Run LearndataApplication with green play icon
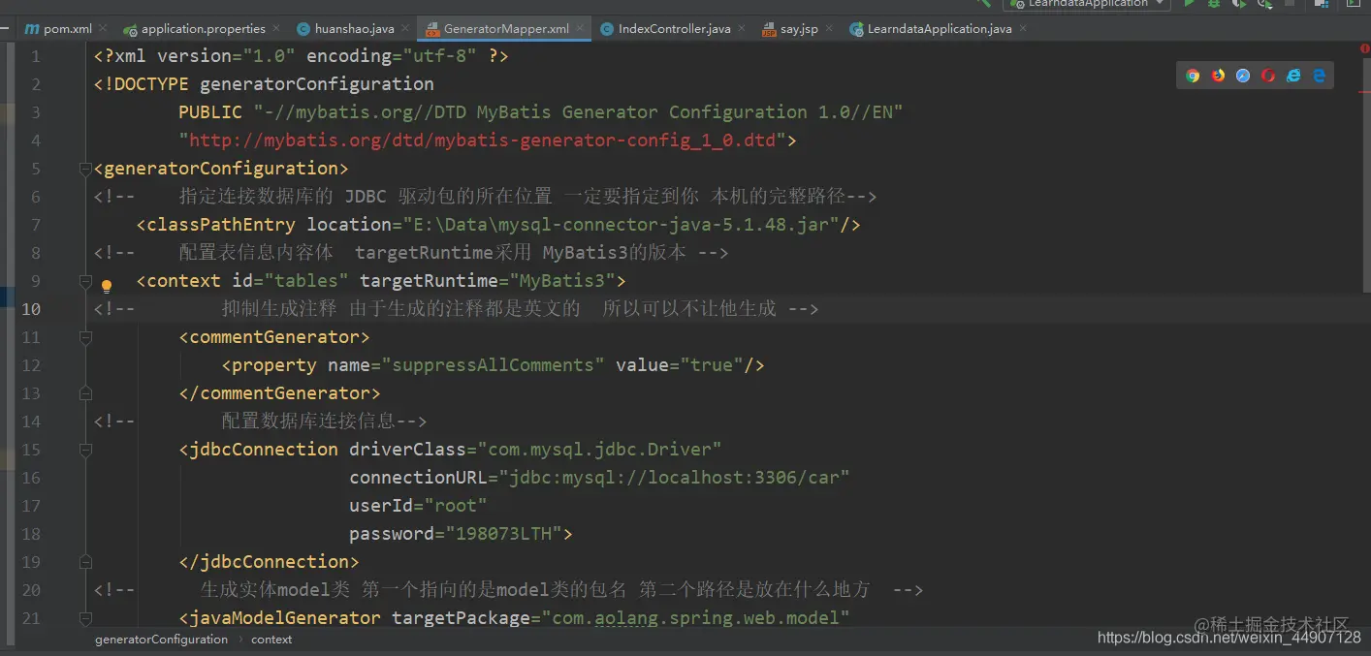 click(1190, 4)
